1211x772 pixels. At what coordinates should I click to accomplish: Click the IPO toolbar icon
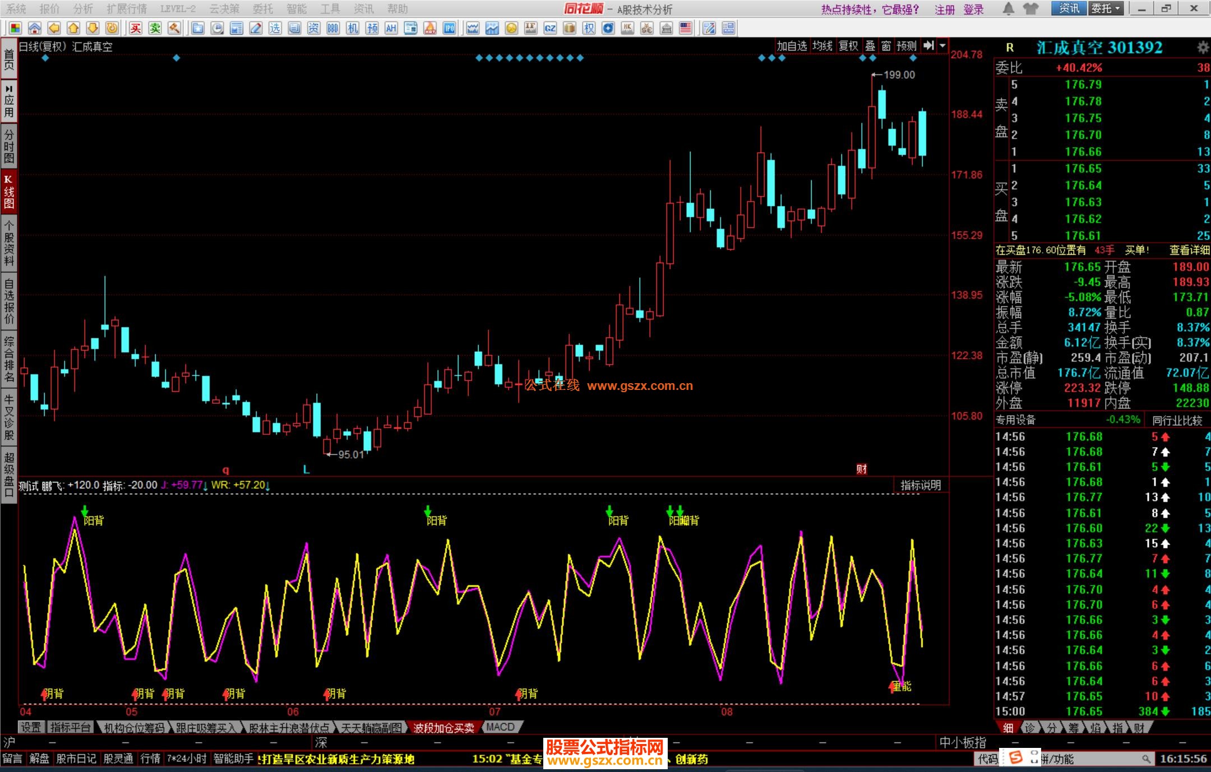(x=449, y=28)
